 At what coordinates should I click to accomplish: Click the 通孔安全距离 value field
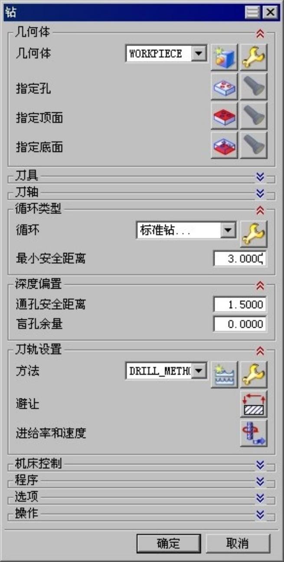coord(240,305)
